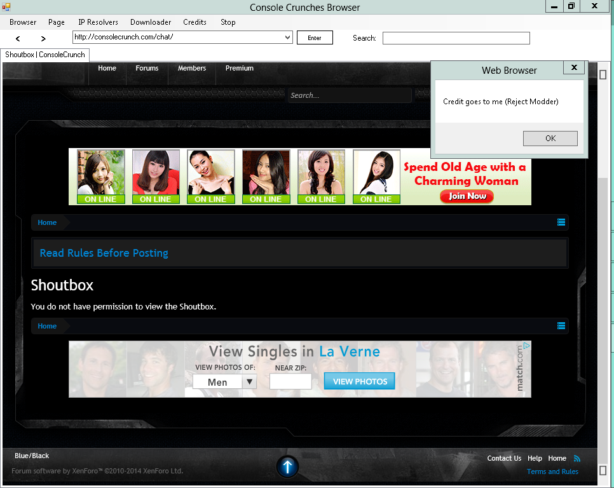
Task: Click the XenForo forum software link
Action: click(97, 471)
